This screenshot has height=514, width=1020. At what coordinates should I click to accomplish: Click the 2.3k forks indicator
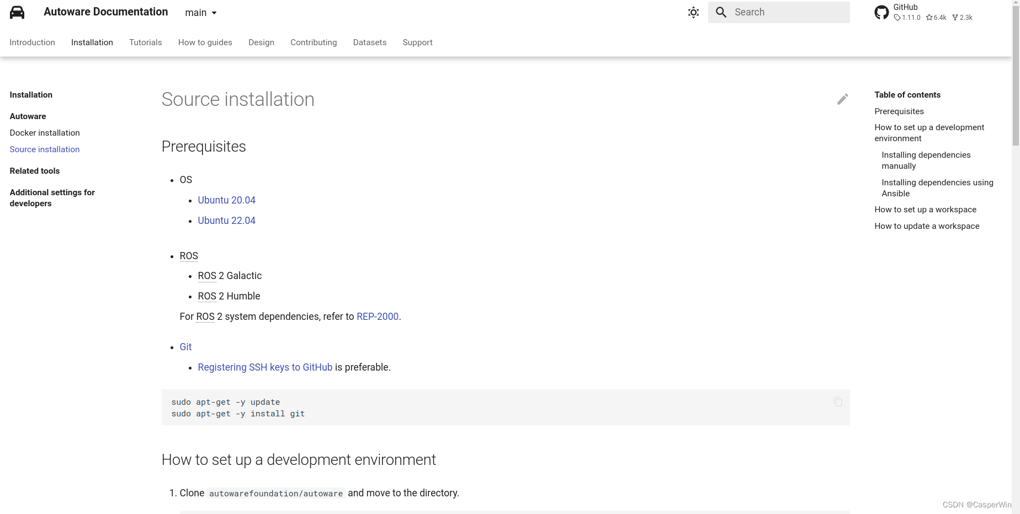[961, 17]
